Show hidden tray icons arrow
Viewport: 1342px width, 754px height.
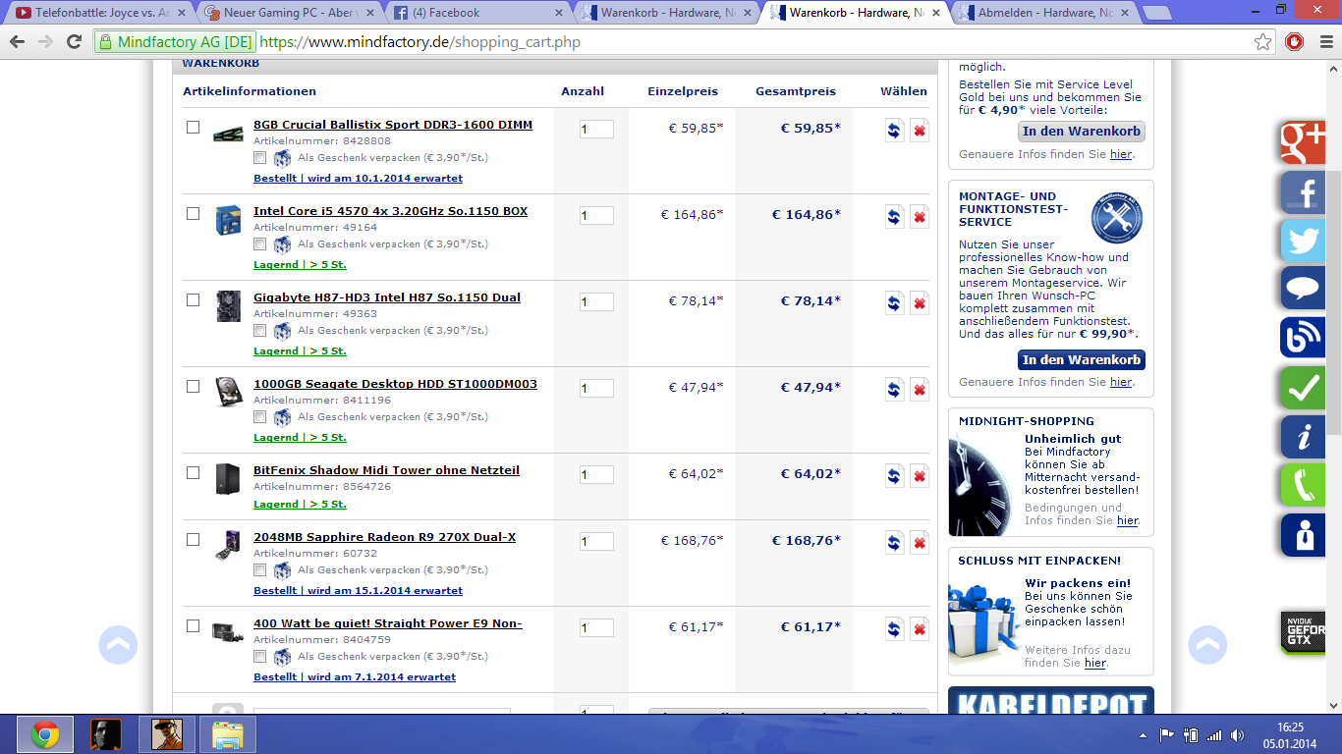[x=1143, y=734]
